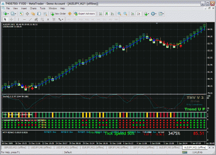Viewport: 216px width, 155px height.
Task: Click the chart document icon in menu bar
Action: [x=3, y=8]
